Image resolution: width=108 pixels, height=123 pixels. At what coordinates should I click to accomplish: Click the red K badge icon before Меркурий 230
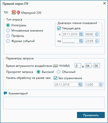pos(18,13)
